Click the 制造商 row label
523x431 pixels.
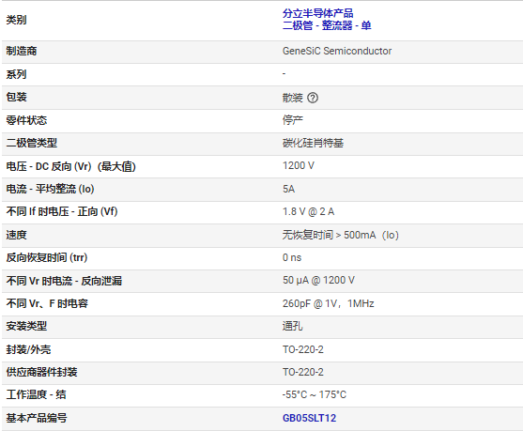point(22,51)
